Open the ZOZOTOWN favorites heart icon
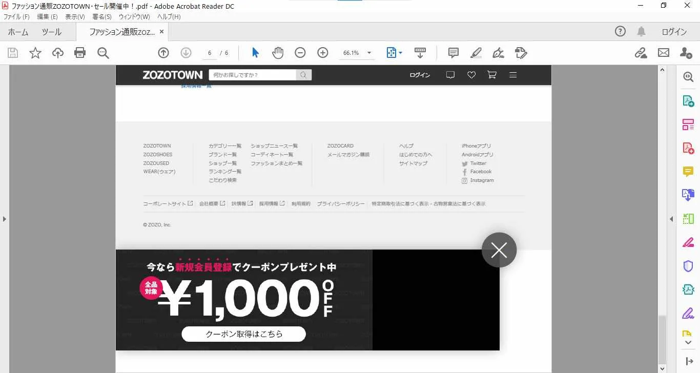The height and width of the screenshot is (373, 700). click(x=471, y=75)
